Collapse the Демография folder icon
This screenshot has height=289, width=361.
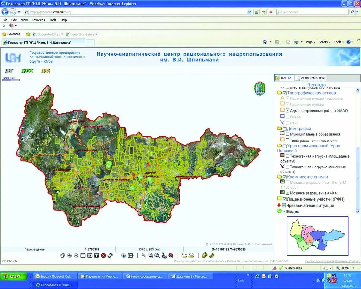(279, 128)
